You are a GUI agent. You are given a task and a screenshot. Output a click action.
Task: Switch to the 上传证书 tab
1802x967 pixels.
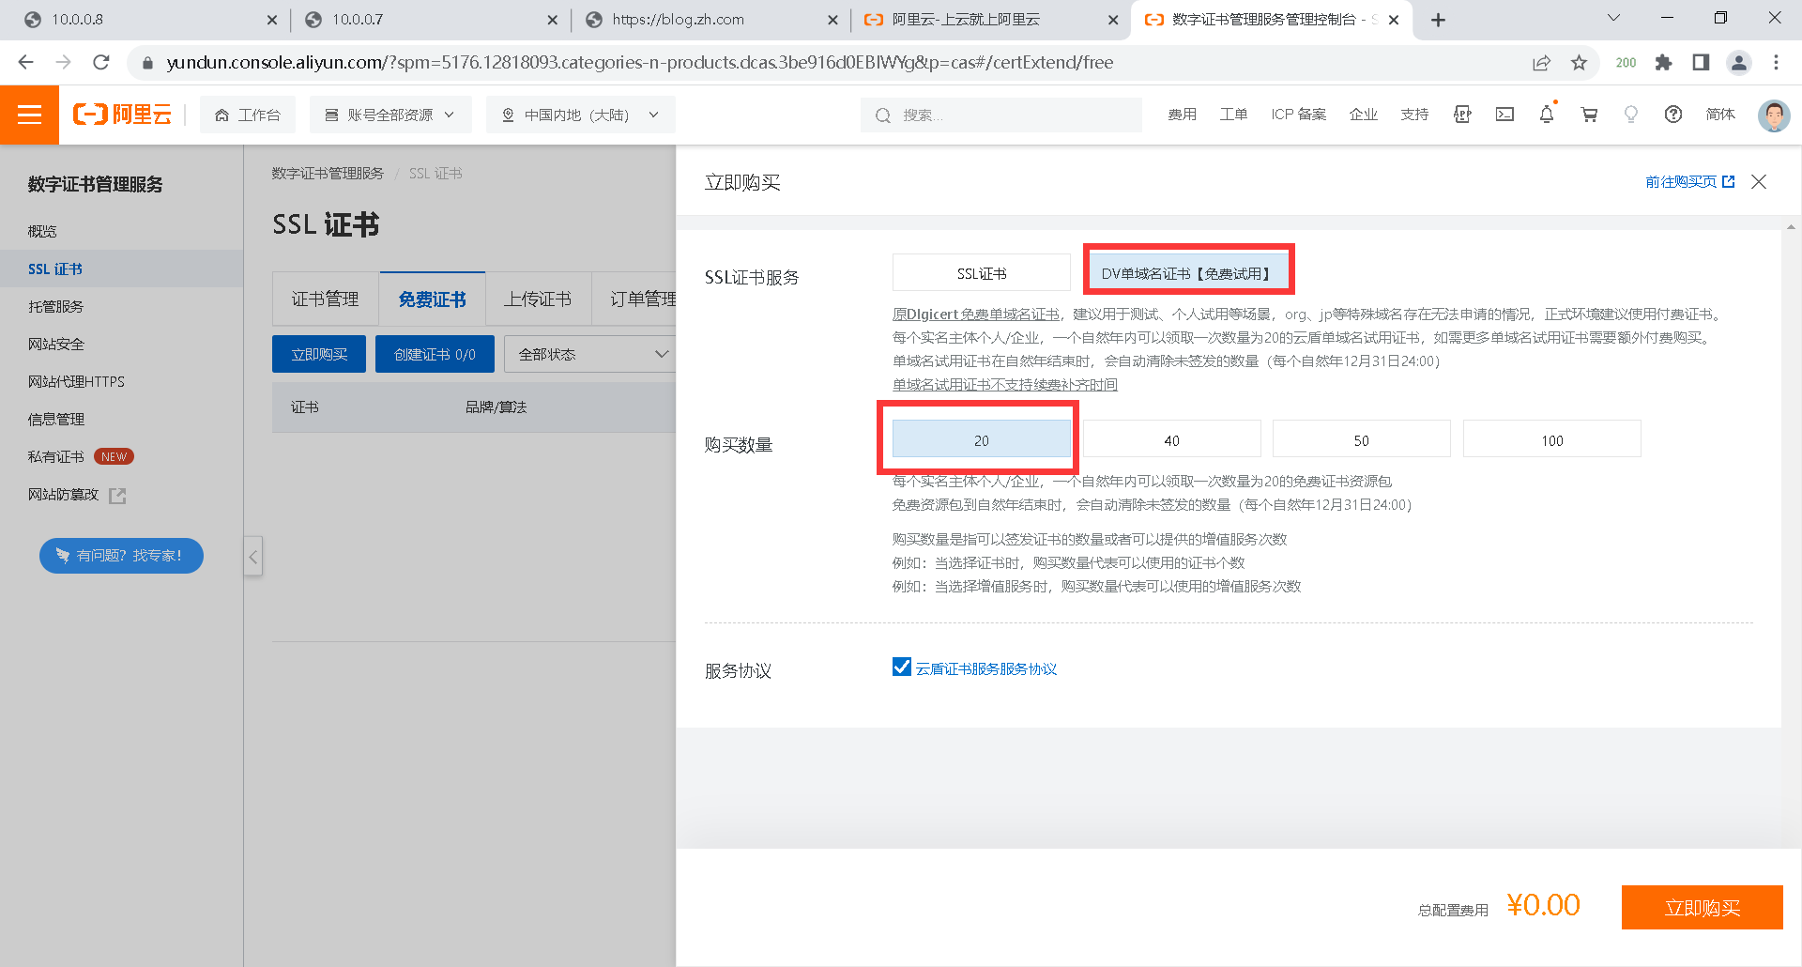[538, 299]
